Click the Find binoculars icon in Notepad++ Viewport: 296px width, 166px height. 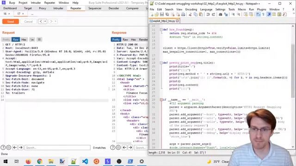click(x=221, y=14)
